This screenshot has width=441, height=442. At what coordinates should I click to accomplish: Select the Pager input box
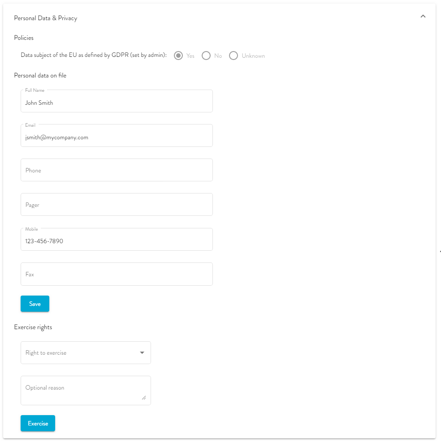[x=117, y=205]
